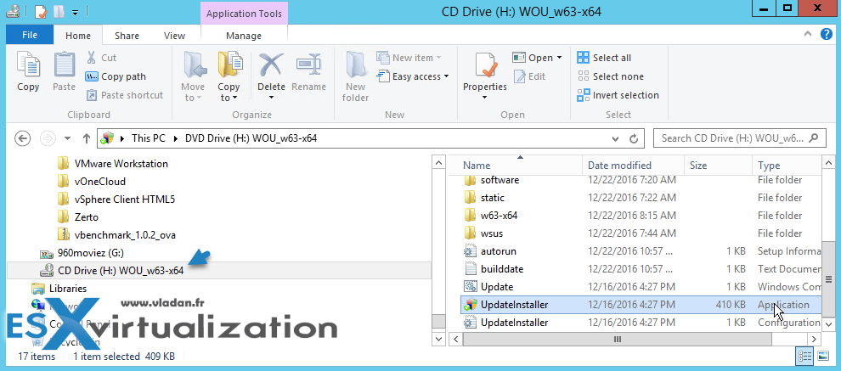Click Copy path in ribbon

[116, 76]
